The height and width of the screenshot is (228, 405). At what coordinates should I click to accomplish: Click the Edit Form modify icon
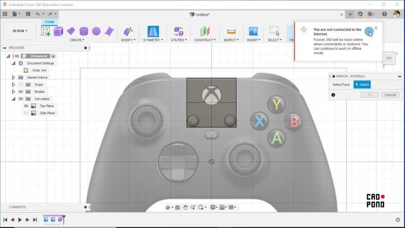click(x=128, y=32)
